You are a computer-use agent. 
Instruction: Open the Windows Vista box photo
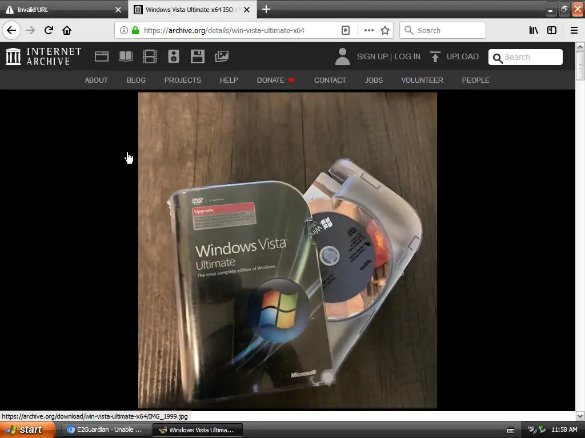287,250
